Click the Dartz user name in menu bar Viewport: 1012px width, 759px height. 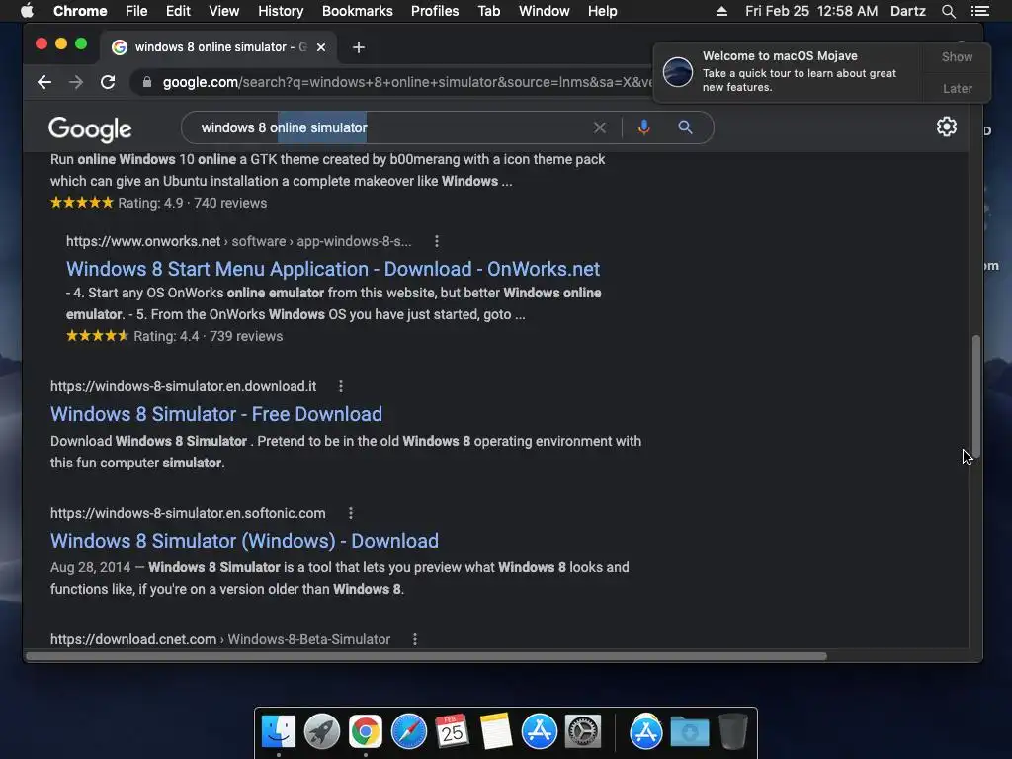(x=907, y=11)
